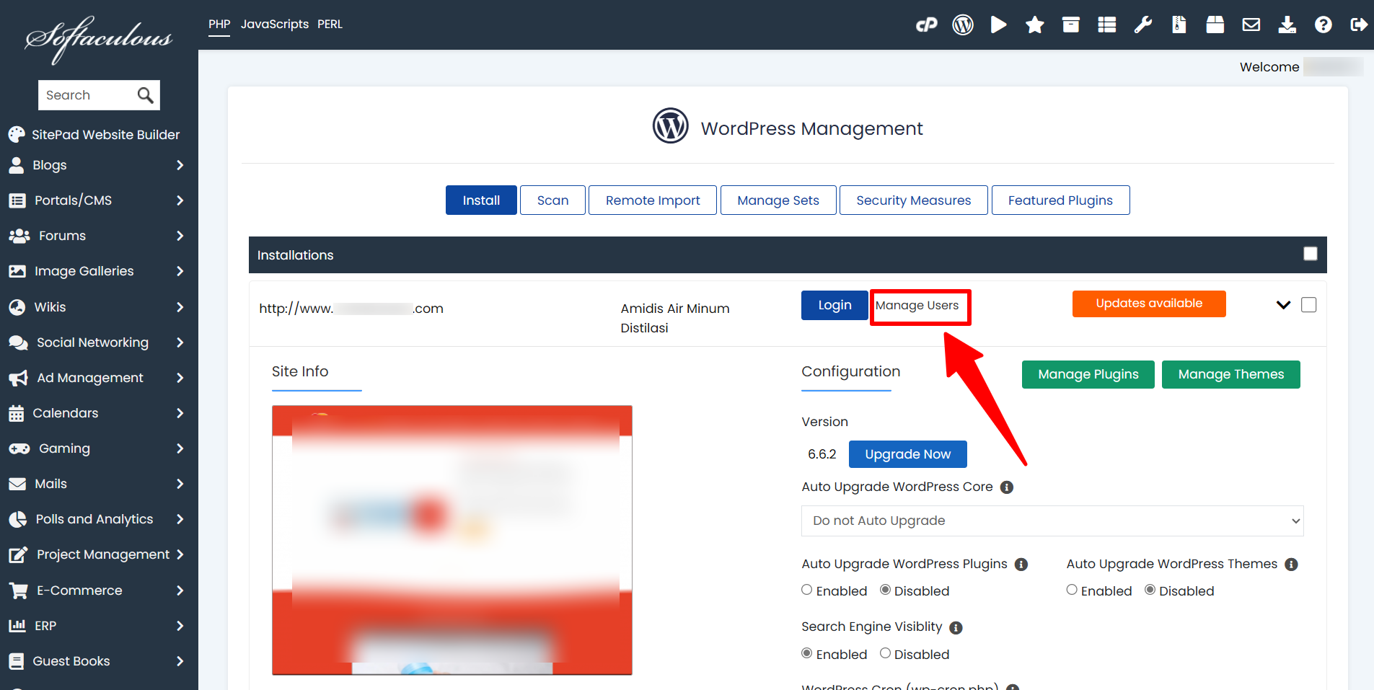Click the Manage Themes button
The width and height of the screenshot is (1374, 690).
1231,374
